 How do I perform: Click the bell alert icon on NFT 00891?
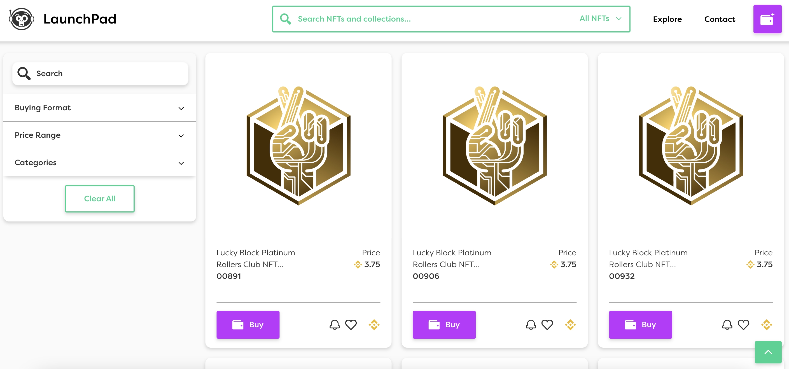coord(335,324)
